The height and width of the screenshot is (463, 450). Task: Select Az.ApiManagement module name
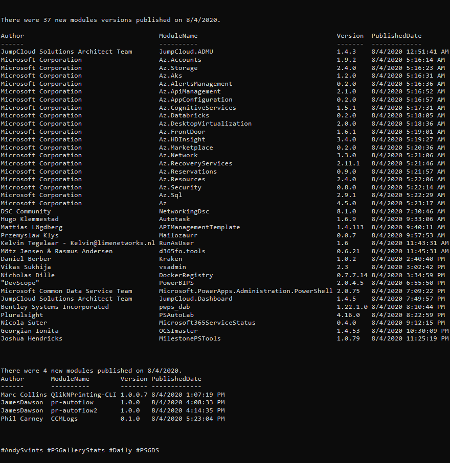(190, 91)
